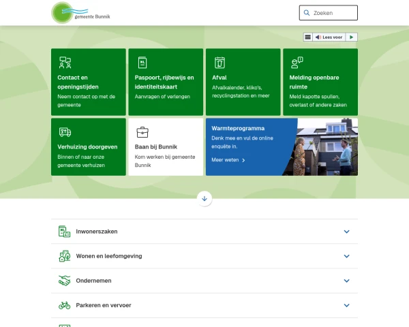Click the Melding openbare ruimte icon
Image resolution: width=409 pixels, height=327 pixels.
pos(297,63)
